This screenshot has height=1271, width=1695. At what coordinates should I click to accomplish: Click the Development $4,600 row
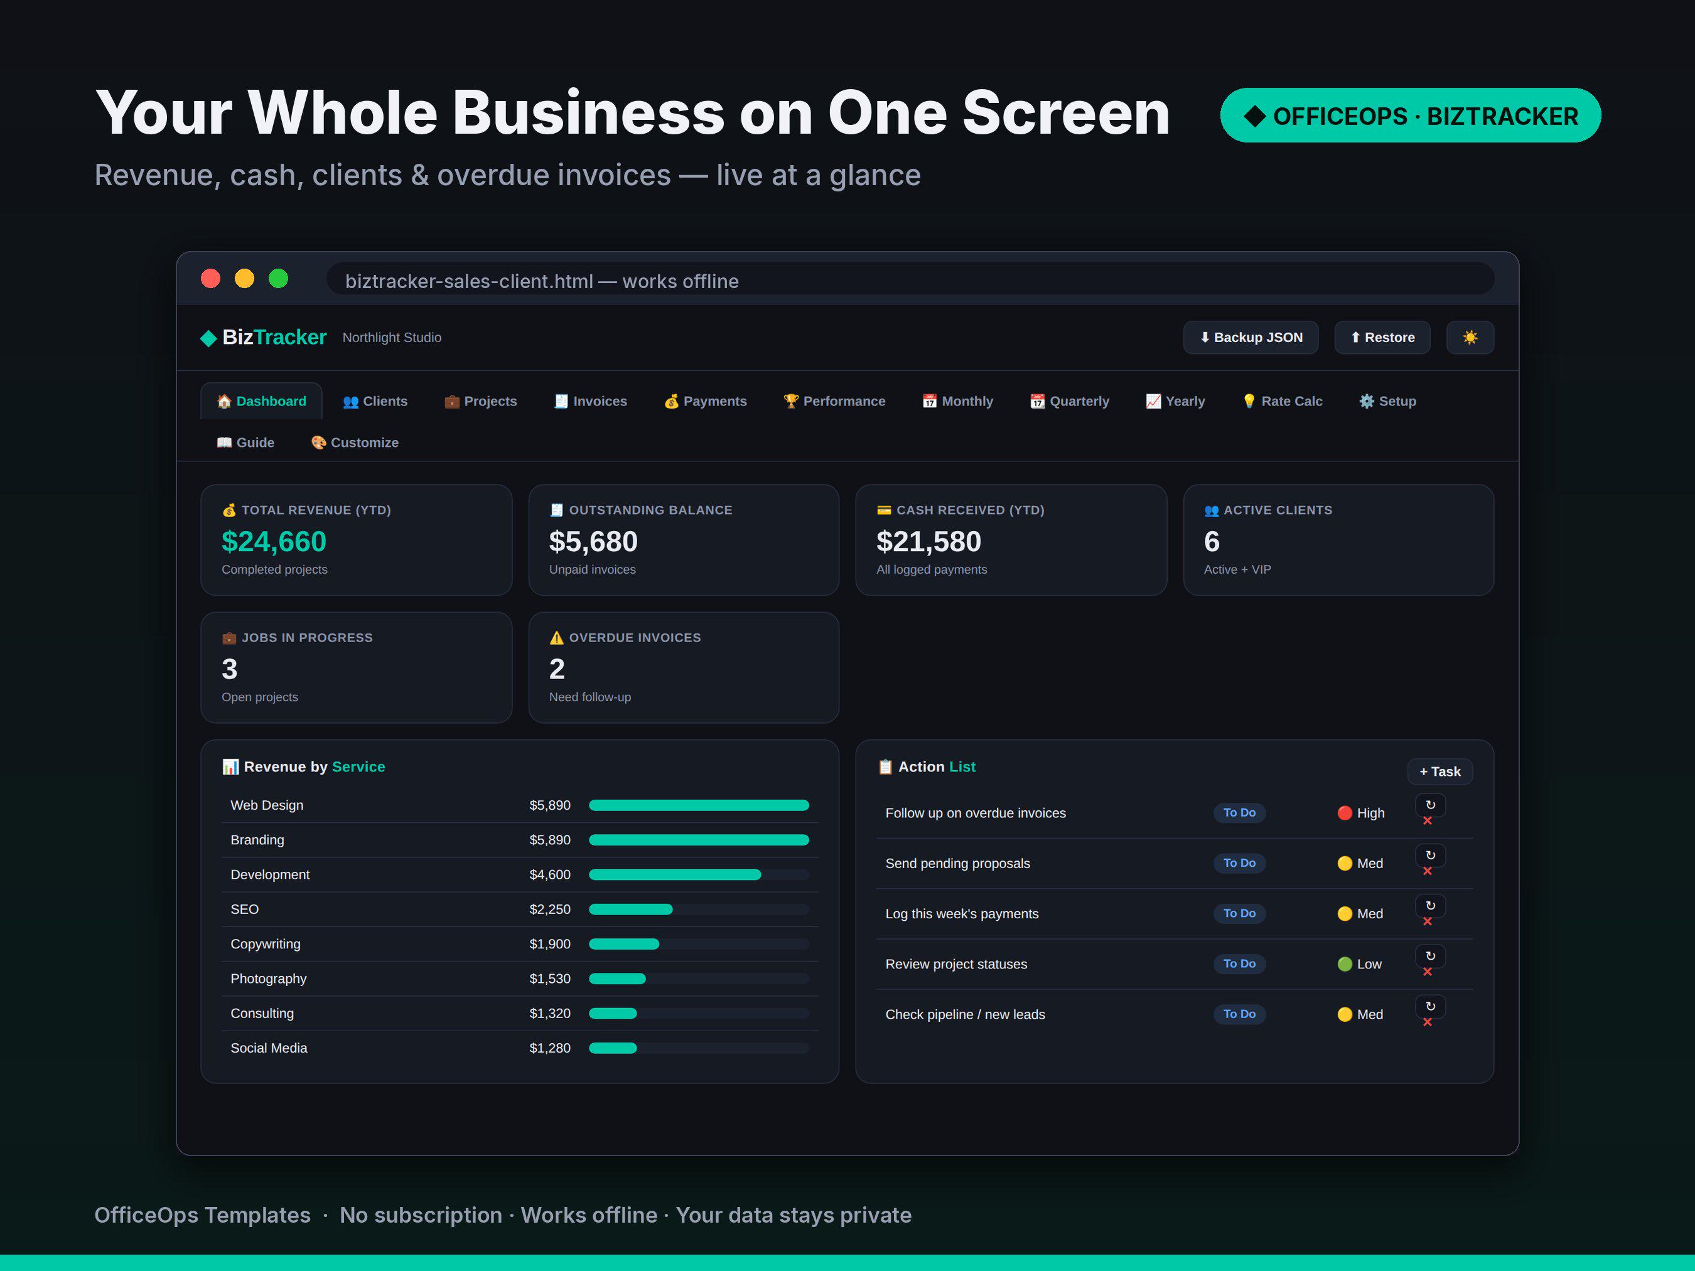tap(520, 875)
